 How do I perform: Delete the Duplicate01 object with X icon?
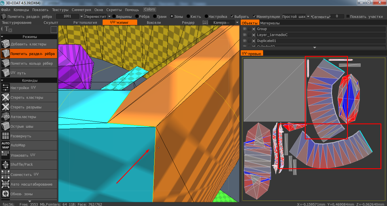tap(254, 41)
